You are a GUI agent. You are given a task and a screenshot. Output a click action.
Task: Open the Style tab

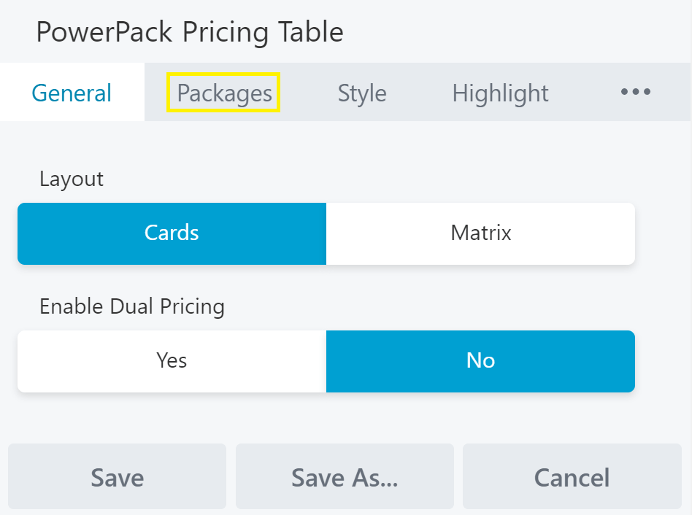(361, 93)
